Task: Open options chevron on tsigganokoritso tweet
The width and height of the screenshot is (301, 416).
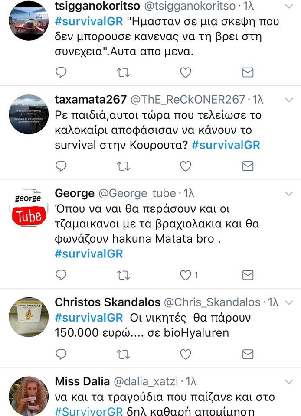Action: [x=289, y=6]
